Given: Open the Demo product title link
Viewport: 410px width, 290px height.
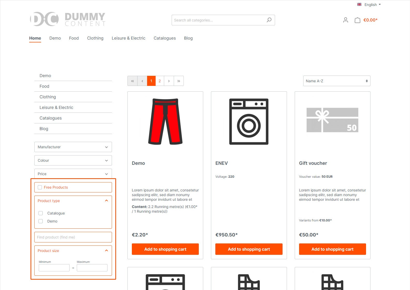Looking at the screenshot, I should click(x=138, y=163).
